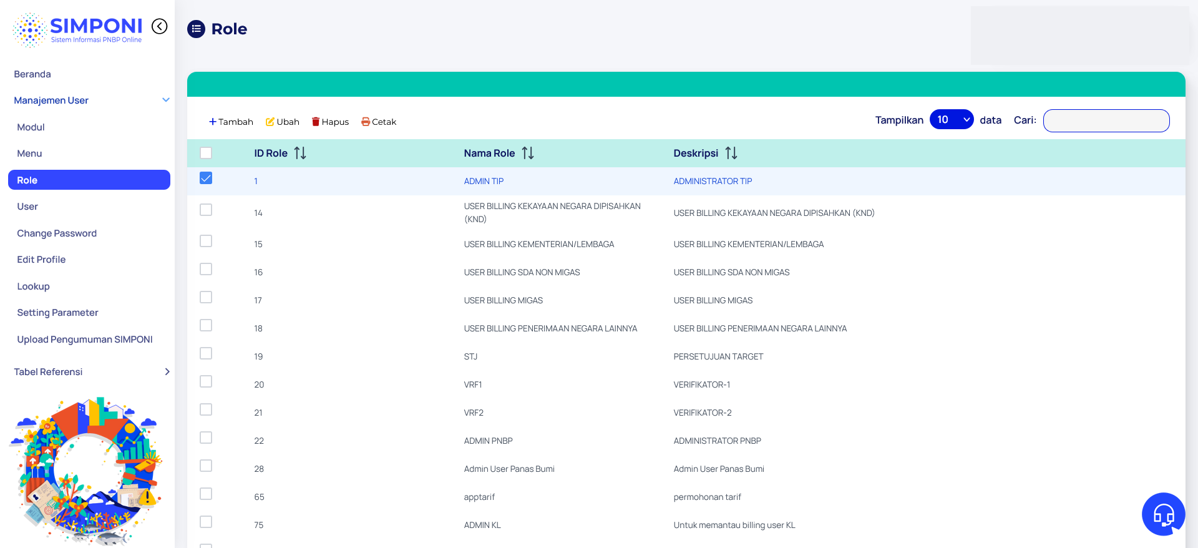Viewport: 1198px width, 548px height.
Task: Open the User menu item
Action: pos(27,207)
